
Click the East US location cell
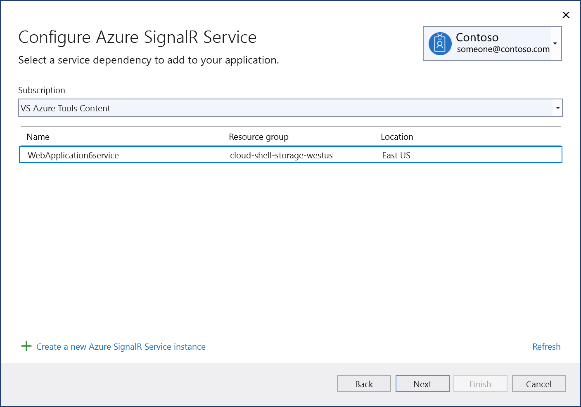click(396, 155)
